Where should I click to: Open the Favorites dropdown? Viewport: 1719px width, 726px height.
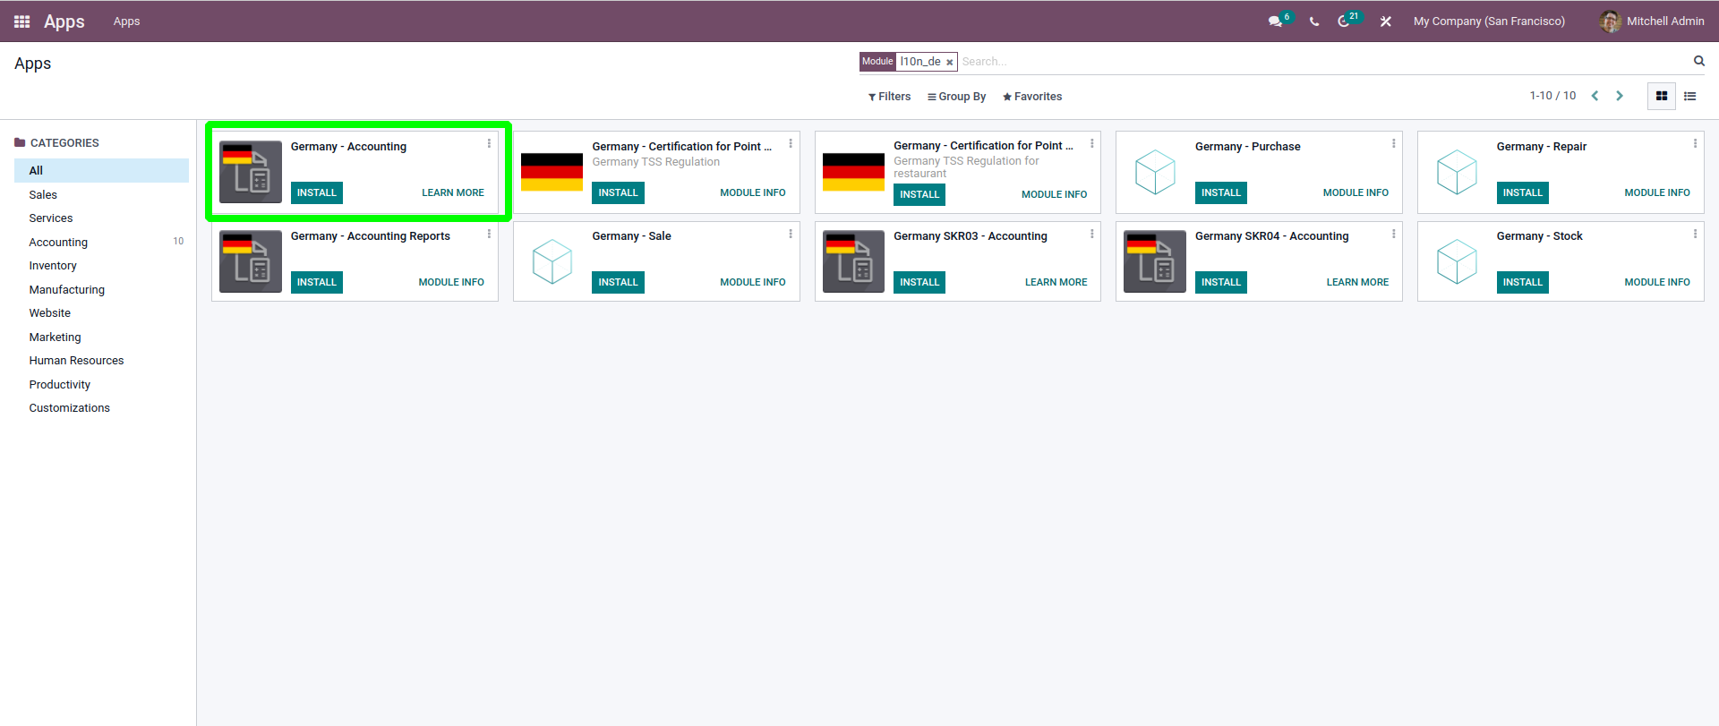[1032, 97]
